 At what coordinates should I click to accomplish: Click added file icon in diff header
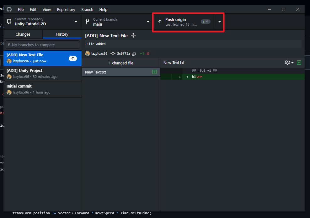pyautogui.click(x=299, y=63)
